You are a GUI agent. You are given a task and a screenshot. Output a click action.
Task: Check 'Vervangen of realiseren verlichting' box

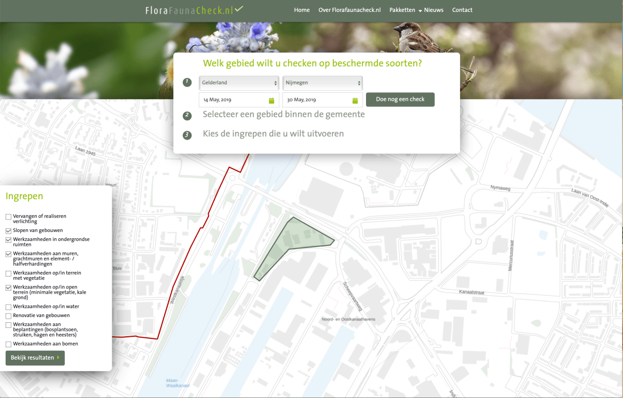8,216
